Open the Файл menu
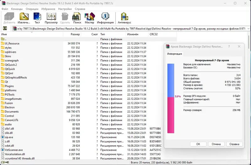The width and height of the screenshot is (251, 165). coord(5,9)
